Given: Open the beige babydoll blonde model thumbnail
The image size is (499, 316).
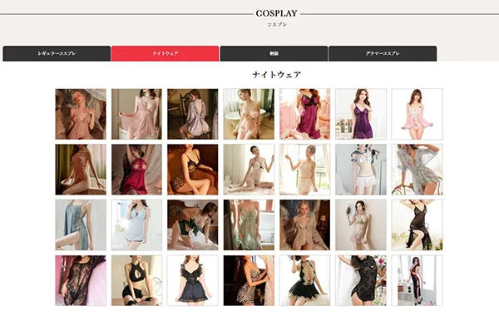Looking at the screenshot, I should (305, 225).
